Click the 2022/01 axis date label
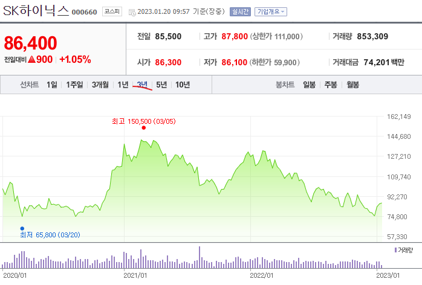The image size is (422, 285). pyautogui.click(x=262, y=275)
